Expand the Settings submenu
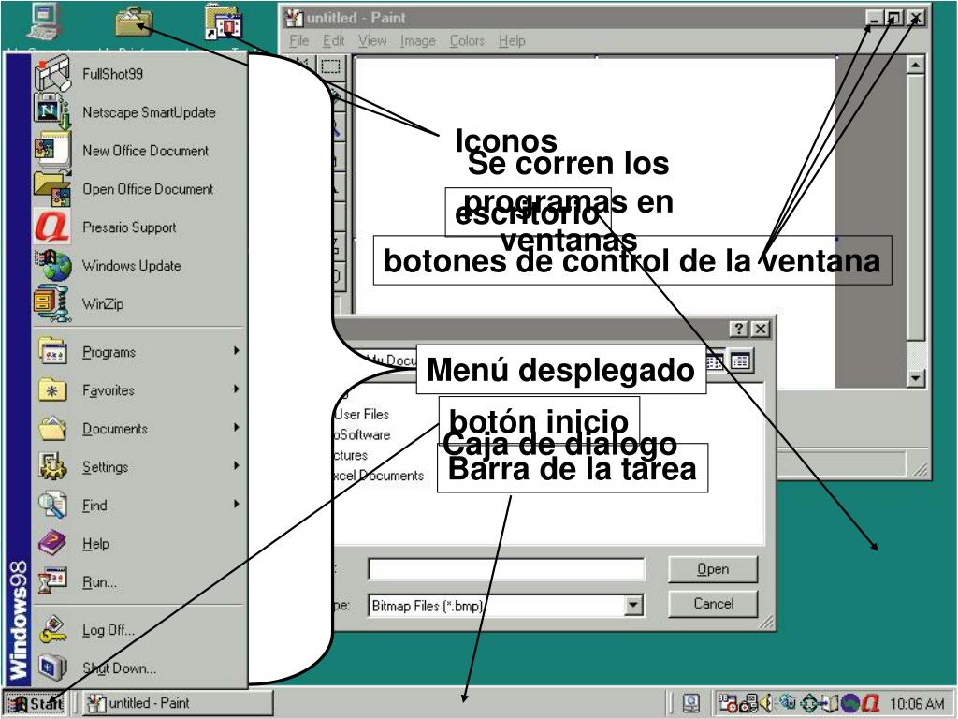Screen dimensions: 958x719 pos(138,467)
